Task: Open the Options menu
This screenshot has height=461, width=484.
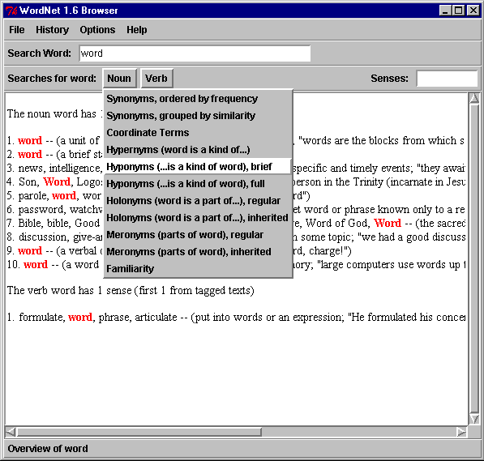Action: (97, 30)
